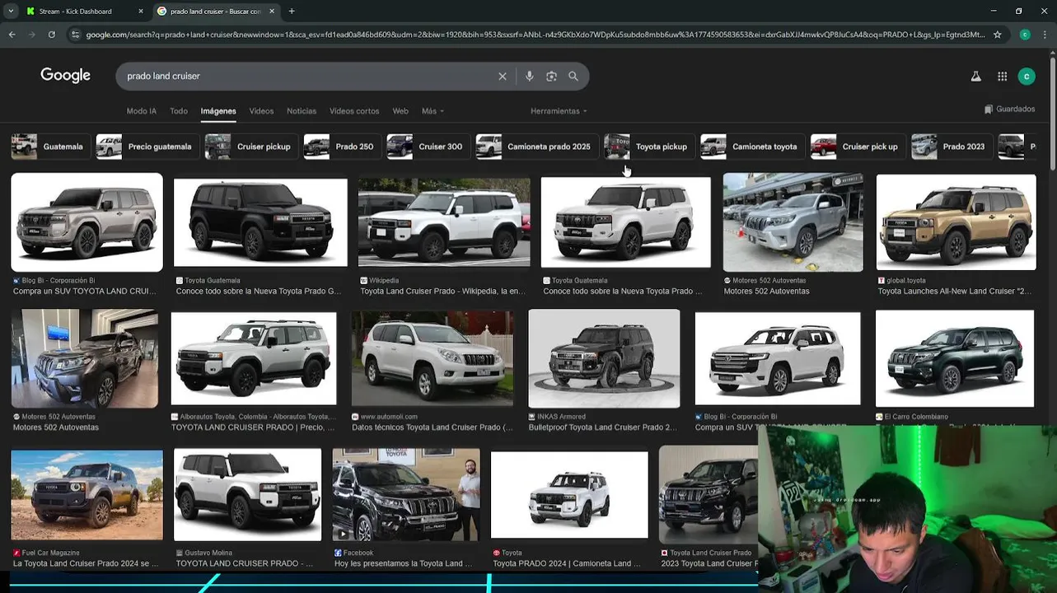
Task: Open Fuel Car Magazine Prado 2024 image
Action: click(87, 494)
